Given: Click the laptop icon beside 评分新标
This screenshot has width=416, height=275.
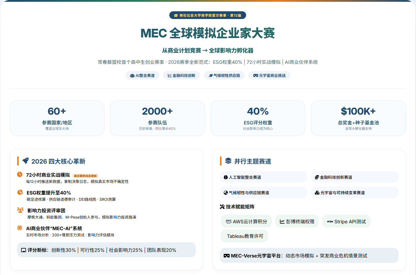Looking at the screenshot, I should click(23, 250).
